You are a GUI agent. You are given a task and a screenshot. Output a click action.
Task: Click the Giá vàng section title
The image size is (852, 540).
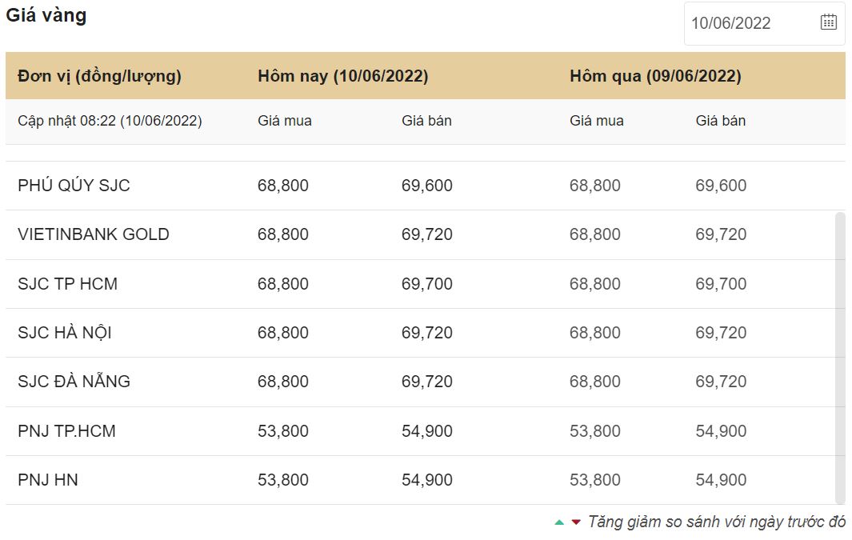click(x=46, y=15)
